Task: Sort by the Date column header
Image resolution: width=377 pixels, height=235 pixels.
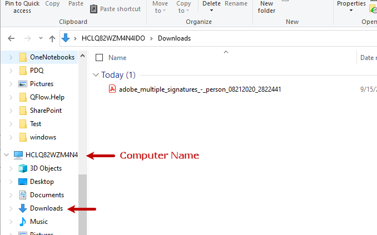Action: [368, 58]
